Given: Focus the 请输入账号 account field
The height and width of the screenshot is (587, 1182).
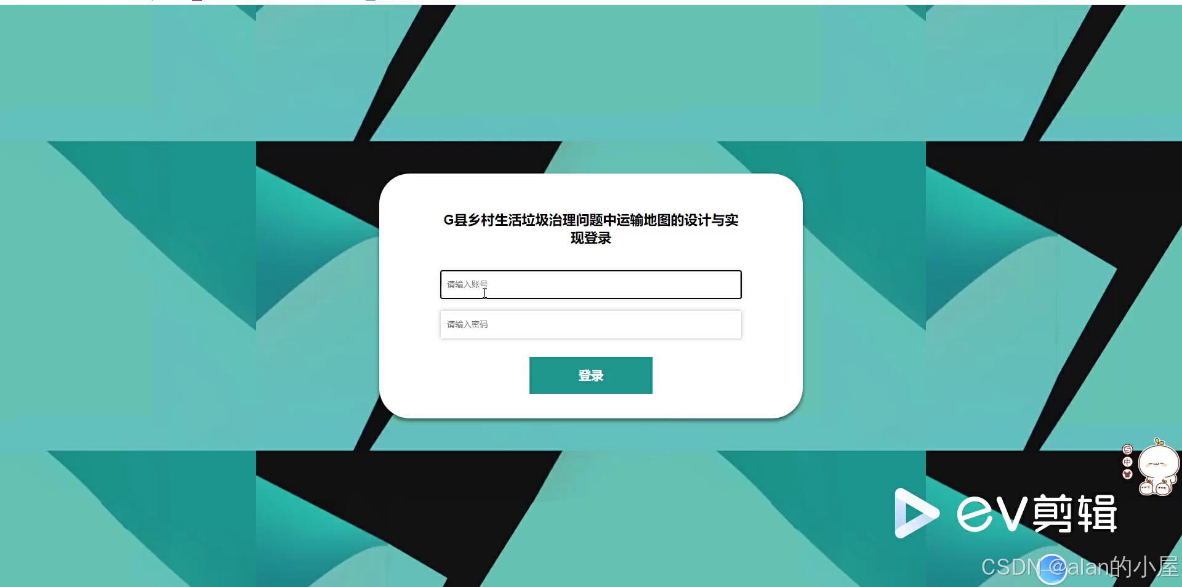Looking at the screenshot, I should coord(591,284).
